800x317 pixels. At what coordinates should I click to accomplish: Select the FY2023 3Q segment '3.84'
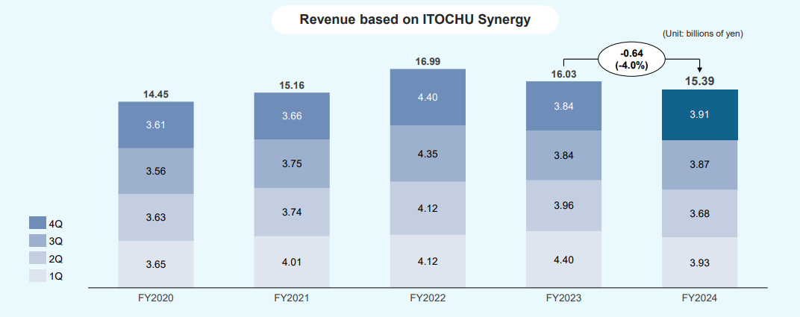point(563,155)
